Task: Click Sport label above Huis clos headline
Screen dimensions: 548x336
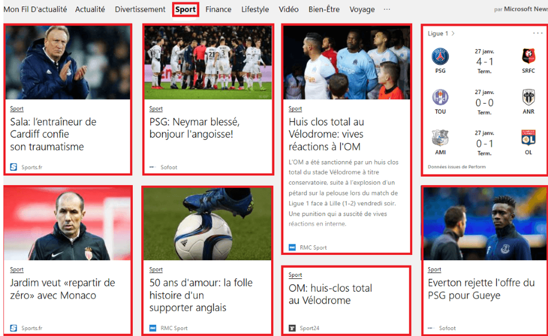Action: coord(295,109)
